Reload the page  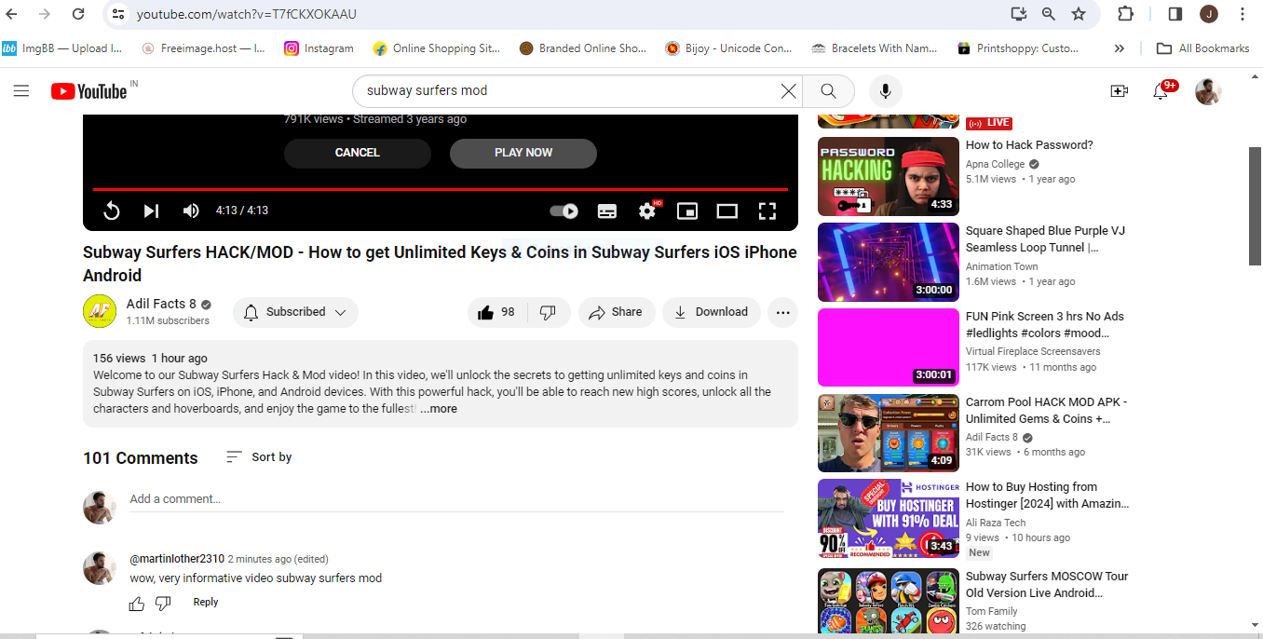point(78,14)
